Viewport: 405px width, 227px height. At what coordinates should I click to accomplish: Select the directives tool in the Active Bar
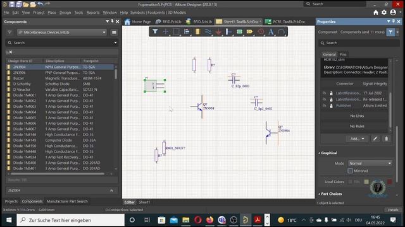[261, 32]
